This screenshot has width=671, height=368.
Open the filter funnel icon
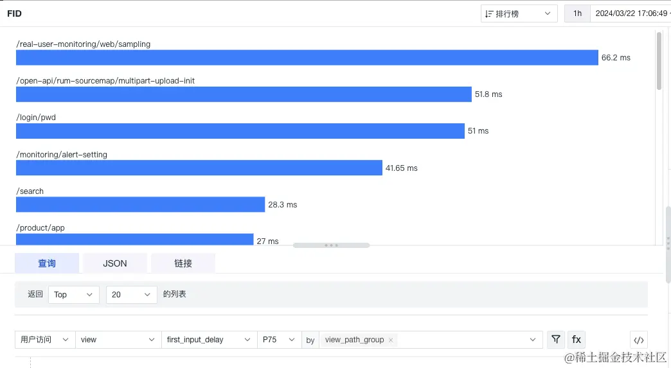click(x=555, y=339)
